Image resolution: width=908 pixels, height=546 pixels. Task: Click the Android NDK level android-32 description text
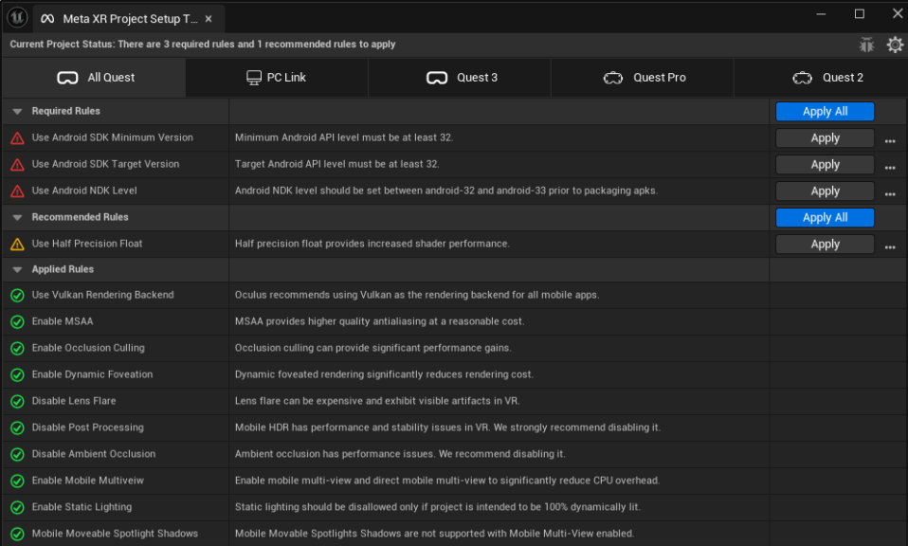point(446,191)
